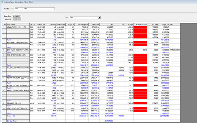Select the KOTAK TAX SAVER SCHEME row
Screen dimensions: 197x123
[18, 85]
